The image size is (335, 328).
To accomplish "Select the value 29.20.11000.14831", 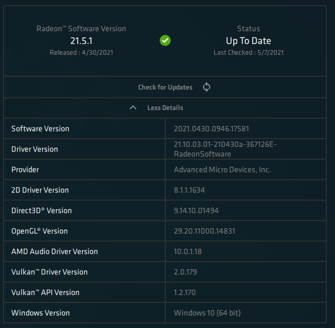I will pyautogui.click(x=205, y=231).
